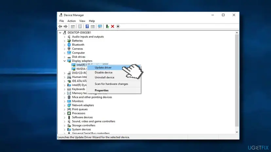Click the Software devices icon
This screenshot has height=152, width=271.
coord(69,117)
